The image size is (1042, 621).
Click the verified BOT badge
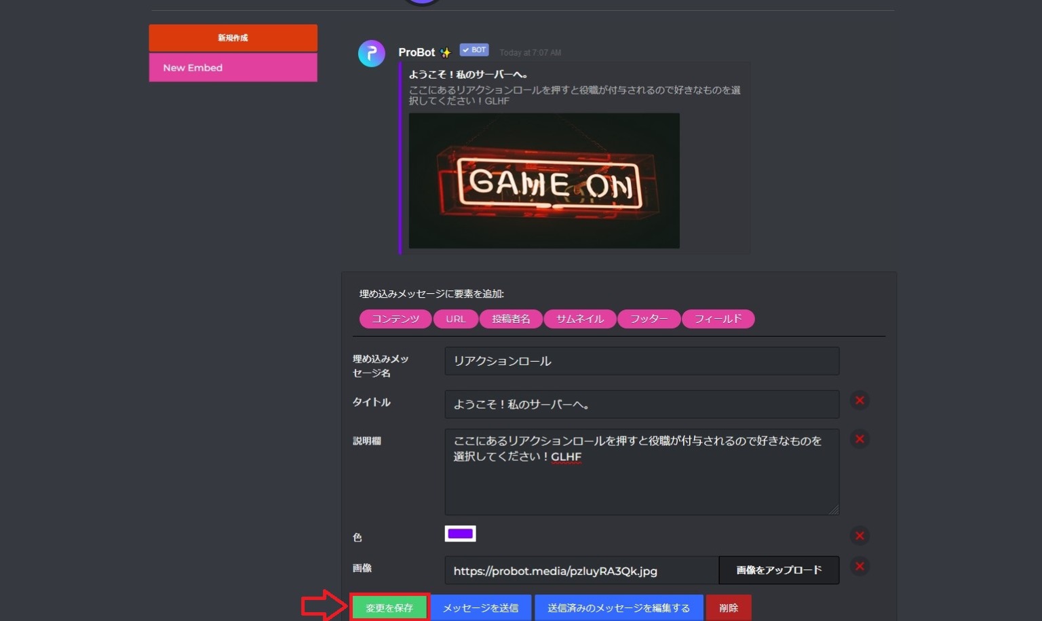pyautogui.click(x=474, y=50)
